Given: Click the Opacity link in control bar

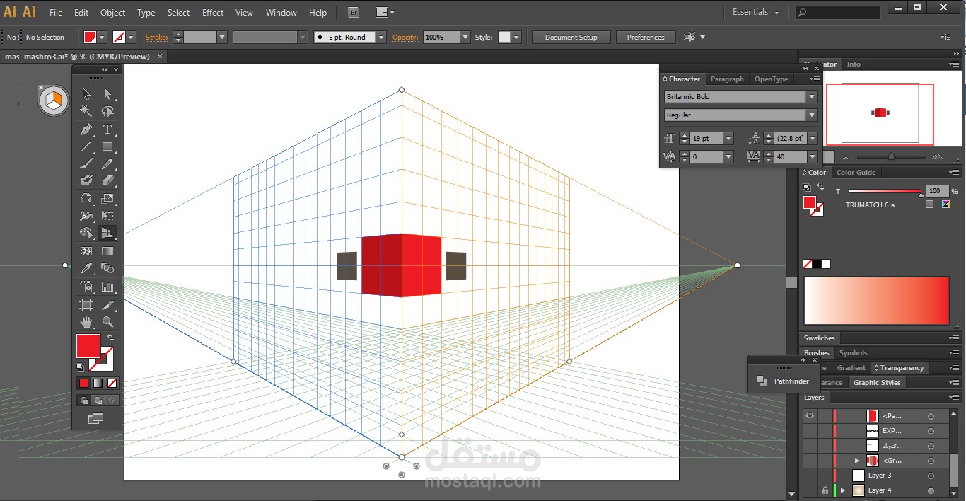Looking at the screenshot, I should [405, 38].
